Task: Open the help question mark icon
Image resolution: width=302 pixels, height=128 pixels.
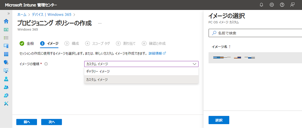Action: (x=282, y=5)
